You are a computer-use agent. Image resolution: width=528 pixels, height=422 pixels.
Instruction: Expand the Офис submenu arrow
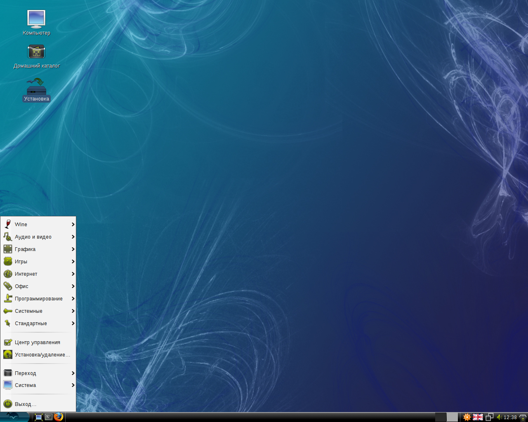pyautogui.click(x=73, y=286)
